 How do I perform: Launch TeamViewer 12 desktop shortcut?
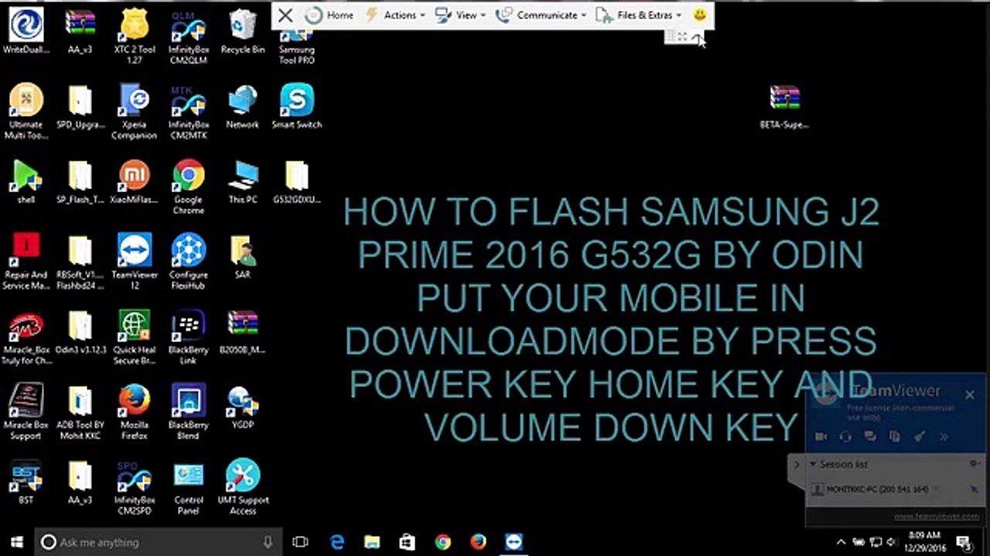click(x=134, y=261)
